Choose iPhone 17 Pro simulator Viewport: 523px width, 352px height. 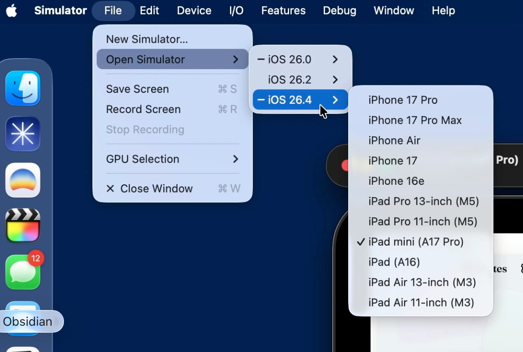[403, 100]
